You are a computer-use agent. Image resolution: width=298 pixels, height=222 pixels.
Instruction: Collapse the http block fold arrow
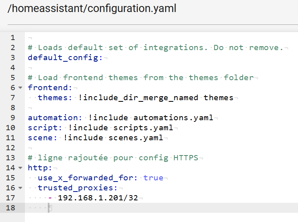point(20,168)
